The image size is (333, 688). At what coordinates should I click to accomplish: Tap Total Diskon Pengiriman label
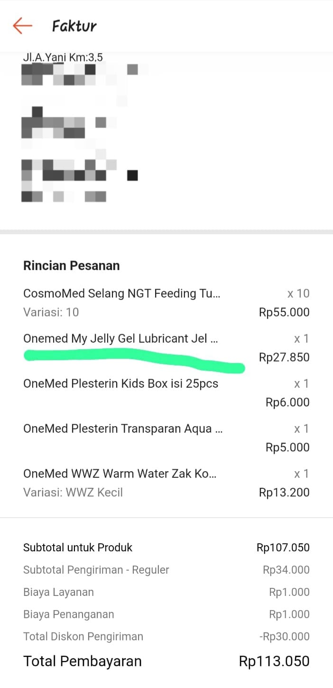[x=83, y=637]
